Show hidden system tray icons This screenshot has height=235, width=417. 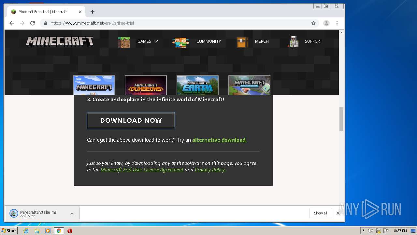[x=364, y=230]
